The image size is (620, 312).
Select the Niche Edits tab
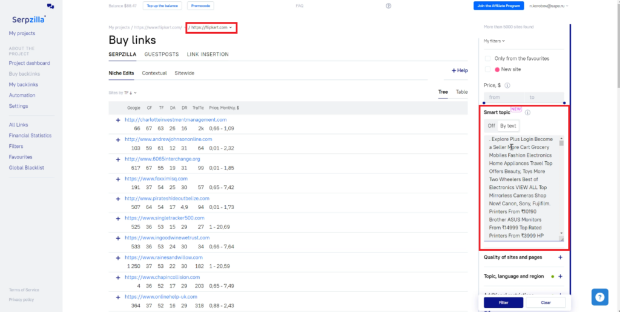[x=121, y=73]
